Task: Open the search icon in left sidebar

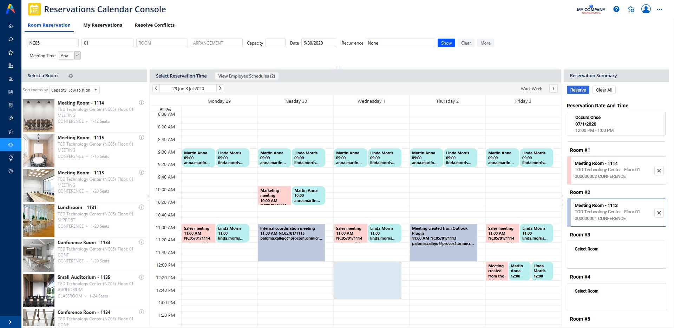Action: point(11,39)
